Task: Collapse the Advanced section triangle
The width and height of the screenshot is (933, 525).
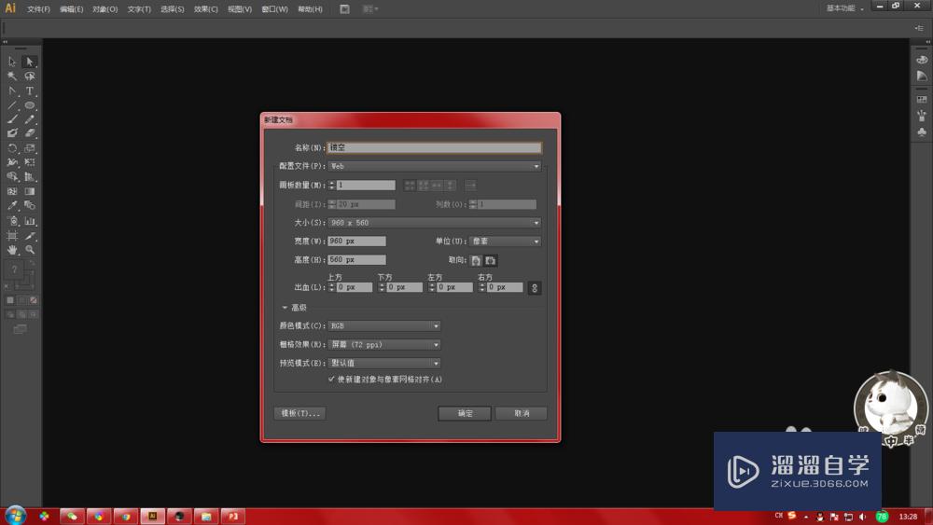Action: click(285, 308)
